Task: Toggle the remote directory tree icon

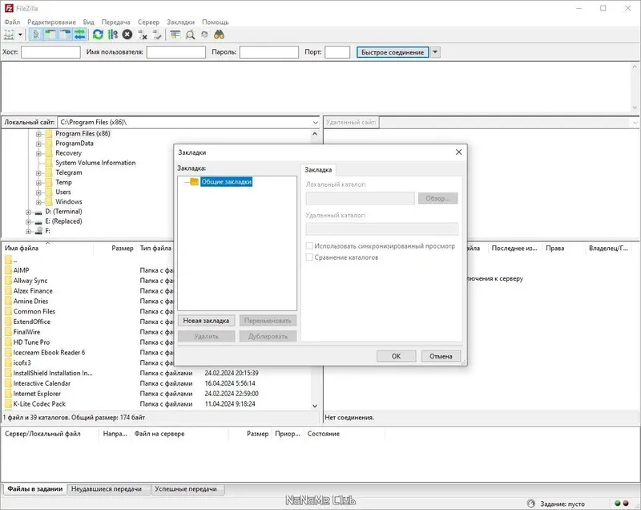Action: pyautogui.click(x=65, y=34)
